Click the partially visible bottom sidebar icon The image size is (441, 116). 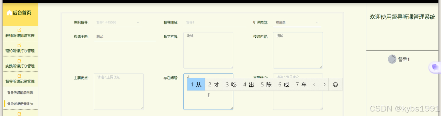[x=20, y=114]
